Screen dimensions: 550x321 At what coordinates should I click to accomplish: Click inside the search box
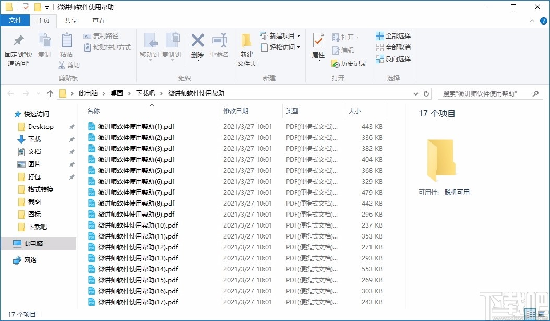click(x=485, y=93)
